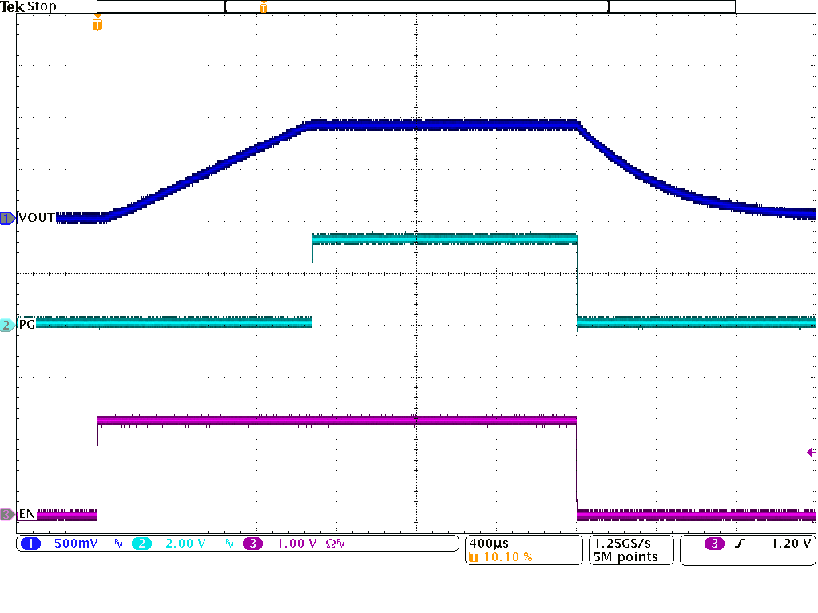Click the channel 2 PG ground marker
Screen dimensions: 818x613
(x=8, y=325)
